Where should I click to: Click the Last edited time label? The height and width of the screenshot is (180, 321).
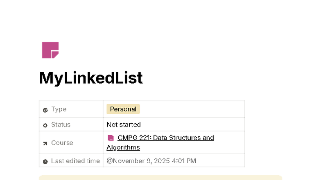point(75,161)
